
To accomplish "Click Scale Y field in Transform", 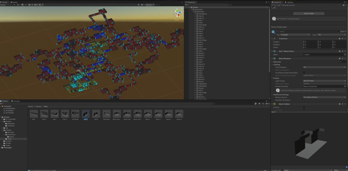I will tap(326, 47).
